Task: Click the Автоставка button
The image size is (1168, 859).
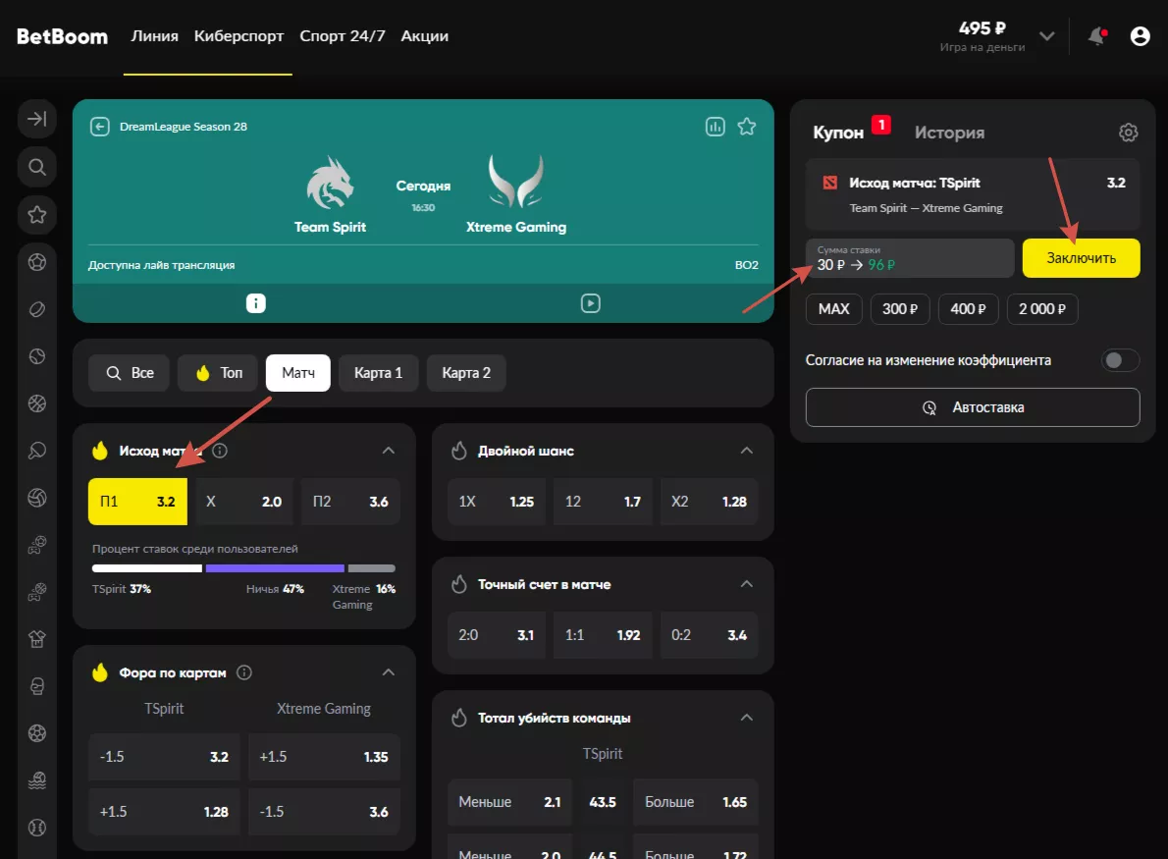Action: (x=973, y=407)
